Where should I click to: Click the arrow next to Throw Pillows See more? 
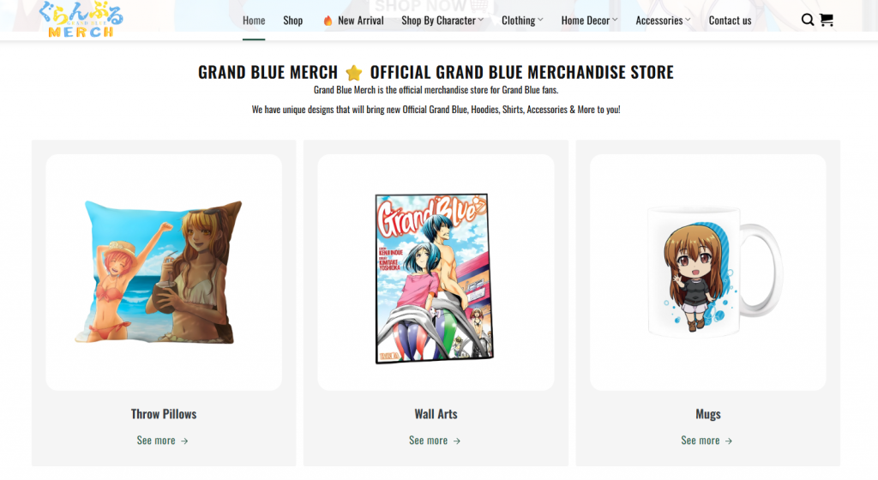184,441
